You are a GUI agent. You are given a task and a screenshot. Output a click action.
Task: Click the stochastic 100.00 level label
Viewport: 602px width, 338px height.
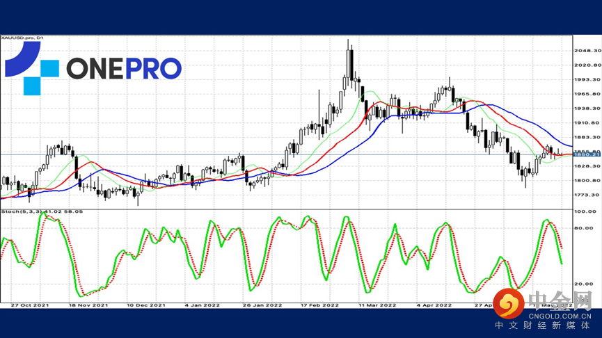tap(583, 211)
